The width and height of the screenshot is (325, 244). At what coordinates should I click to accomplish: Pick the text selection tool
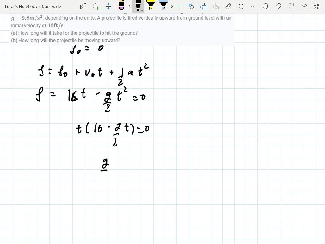tap(83, 6)
